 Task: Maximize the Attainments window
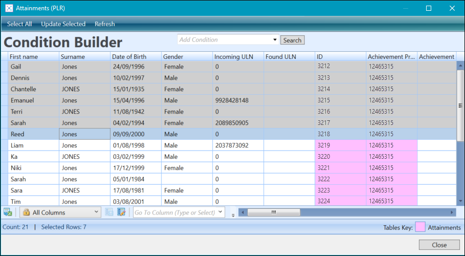429,8
